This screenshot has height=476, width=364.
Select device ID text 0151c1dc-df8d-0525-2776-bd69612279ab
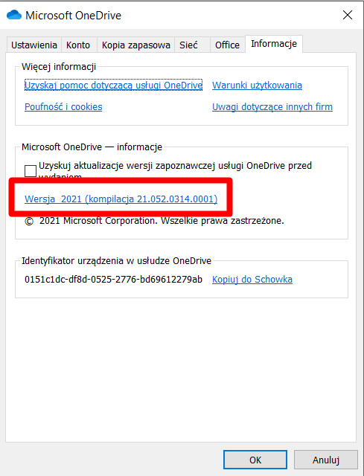coord(113,280)
